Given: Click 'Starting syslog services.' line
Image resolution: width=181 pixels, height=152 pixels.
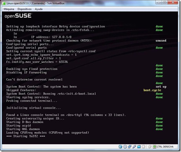Looking at the screenshot, I should click(x=28, y=97).
